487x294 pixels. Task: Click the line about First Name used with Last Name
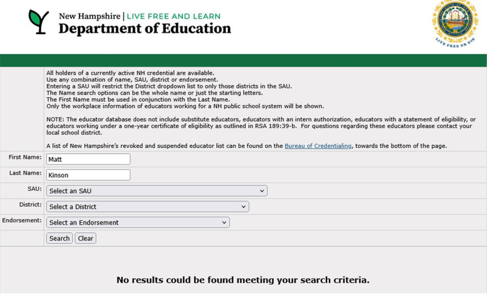pyautogui.click(x=138, y=100)
